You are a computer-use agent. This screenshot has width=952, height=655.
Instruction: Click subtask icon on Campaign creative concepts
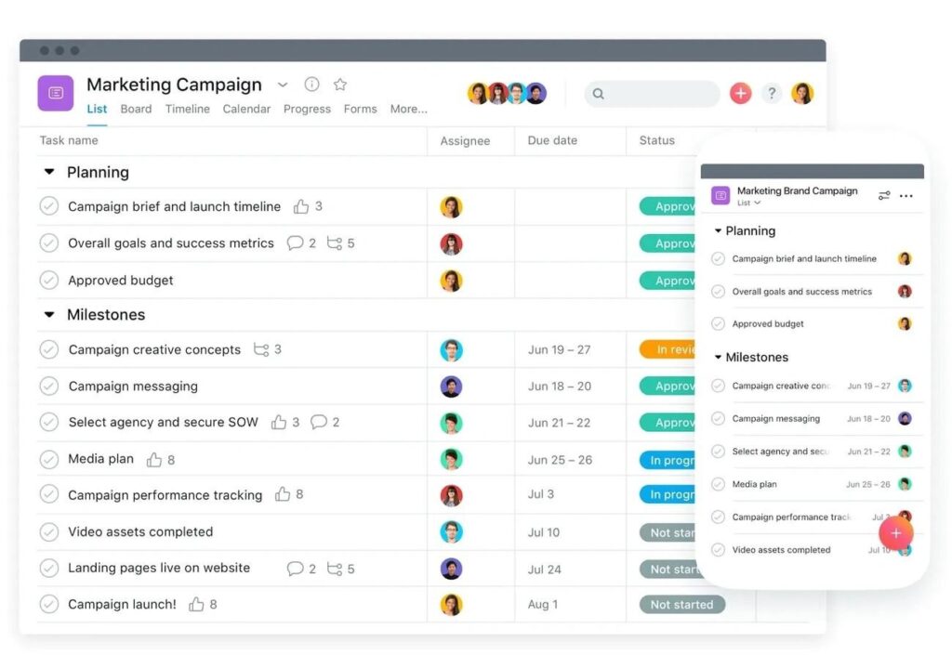pos(260,350)
